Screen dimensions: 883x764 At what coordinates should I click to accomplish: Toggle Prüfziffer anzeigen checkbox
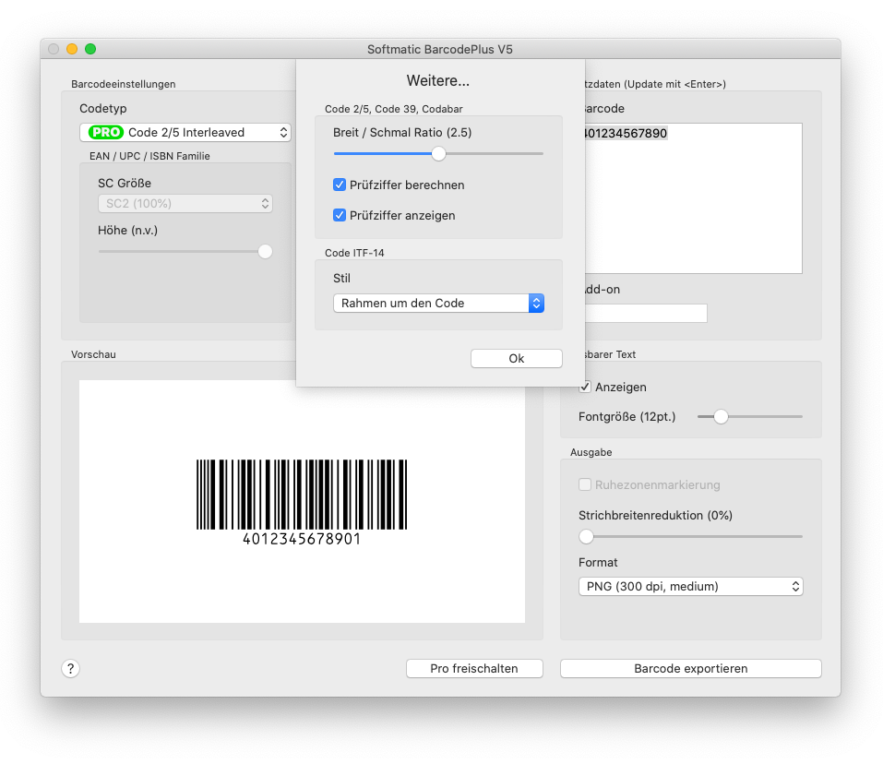pyautogui.click(x=340, y=216)
